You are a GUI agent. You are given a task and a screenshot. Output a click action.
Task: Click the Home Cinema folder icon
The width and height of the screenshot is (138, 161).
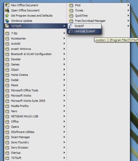[7, 75]
